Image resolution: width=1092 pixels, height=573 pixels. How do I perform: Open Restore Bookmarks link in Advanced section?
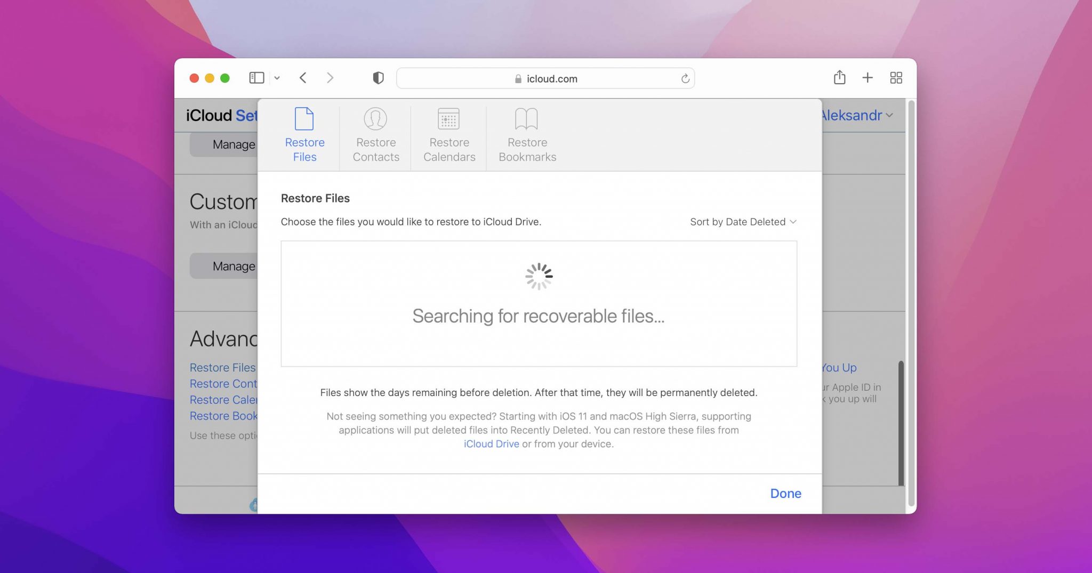tap(223, 415)
